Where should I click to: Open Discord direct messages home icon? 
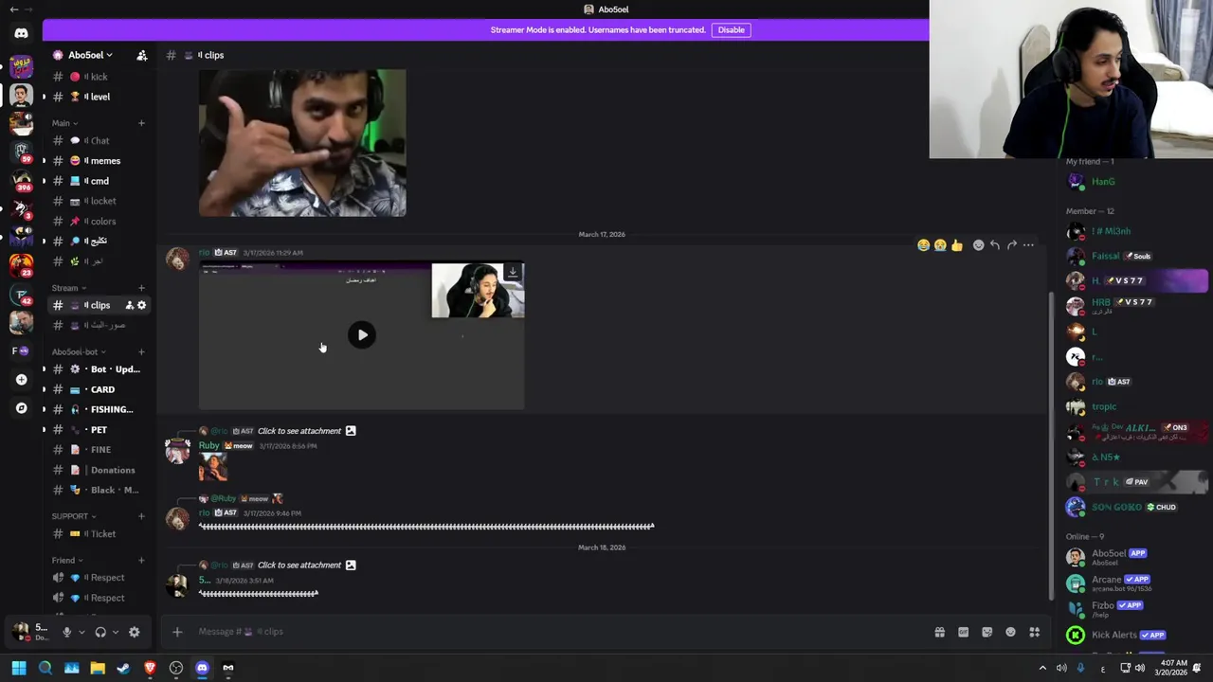(21, 33)
